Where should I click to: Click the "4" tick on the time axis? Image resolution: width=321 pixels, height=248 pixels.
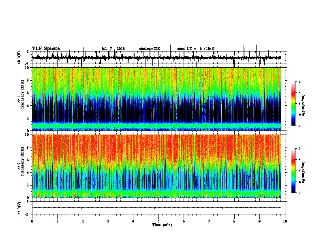click(x=133, y=221)
